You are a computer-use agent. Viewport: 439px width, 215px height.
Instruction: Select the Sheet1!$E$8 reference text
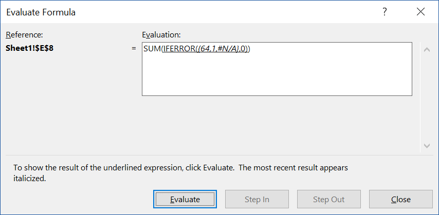pos(30,48)
